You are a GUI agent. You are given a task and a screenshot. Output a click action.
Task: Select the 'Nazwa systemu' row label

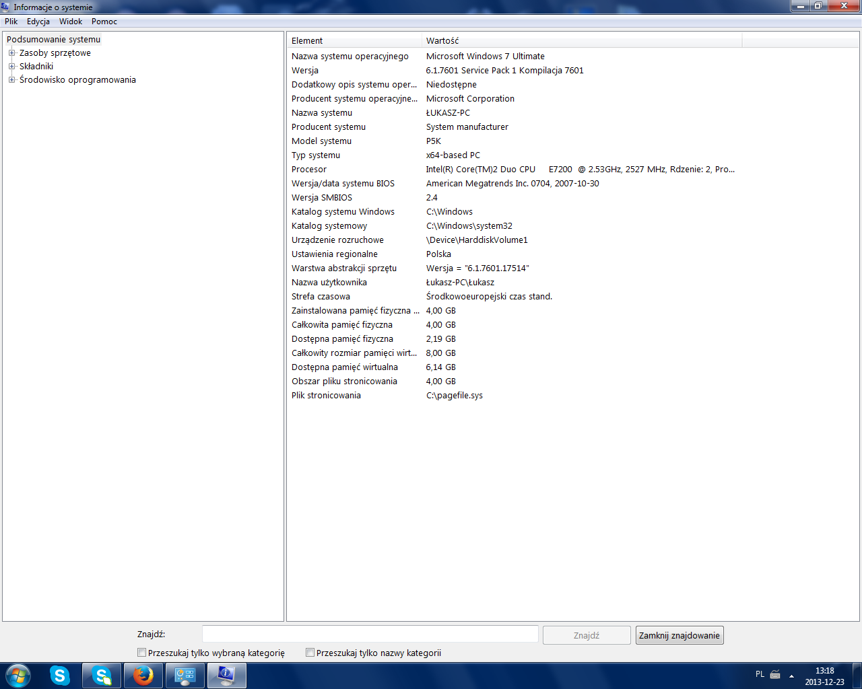pyautogui.click(x=322, y=112)
